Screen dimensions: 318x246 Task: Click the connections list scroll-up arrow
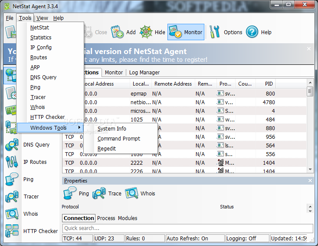point(310,83)
